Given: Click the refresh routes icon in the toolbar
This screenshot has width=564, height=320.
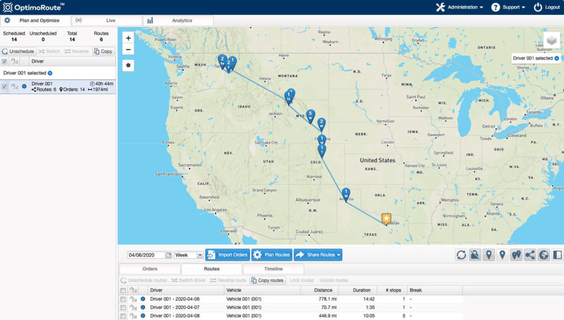Looking at the screenshot, I should click(462, 255).
